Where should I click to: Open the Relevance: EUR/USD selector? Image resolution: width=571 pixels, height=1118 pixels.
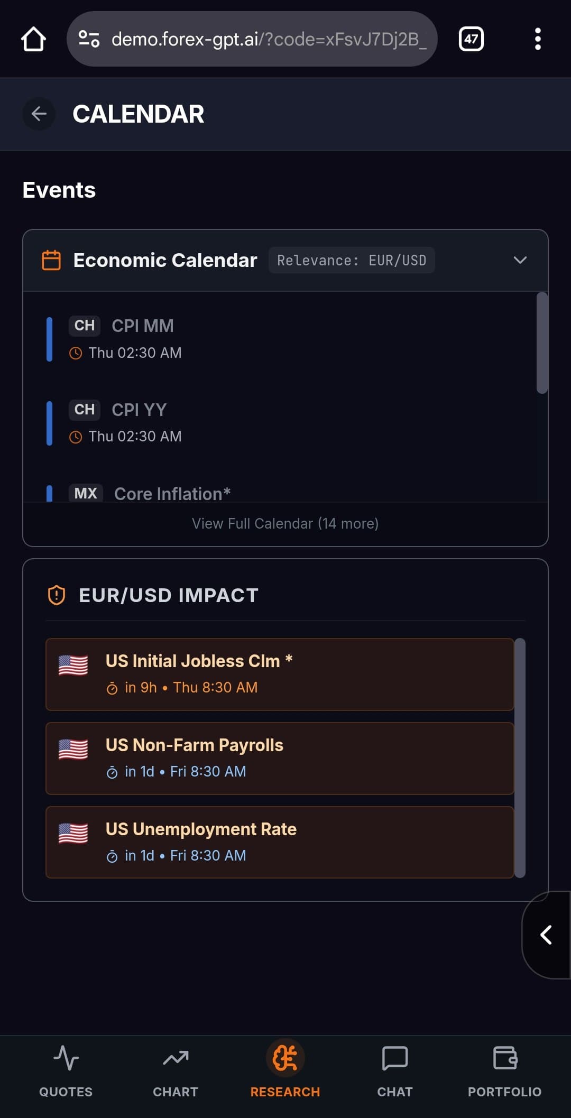[x=352, y=260]
